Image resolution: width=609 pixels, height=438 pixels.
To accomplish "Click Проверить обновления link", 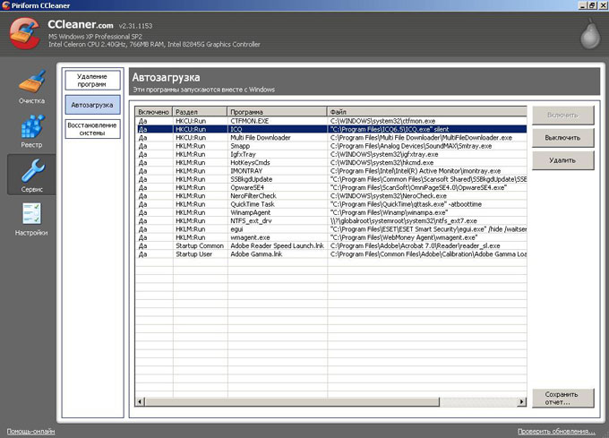I will point(556,432).
